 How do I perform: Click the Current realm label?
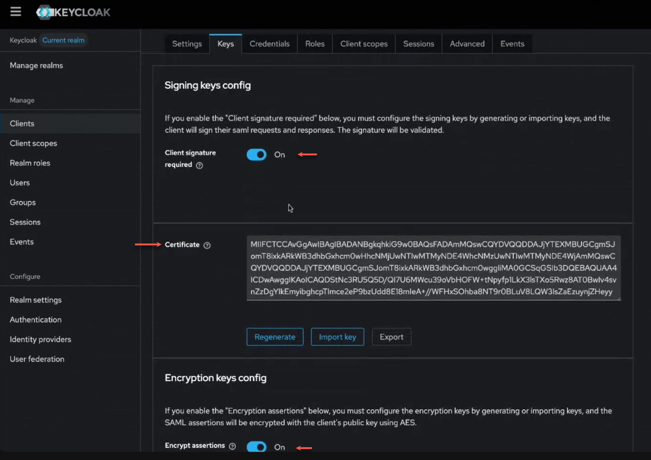tap(63, 40)
